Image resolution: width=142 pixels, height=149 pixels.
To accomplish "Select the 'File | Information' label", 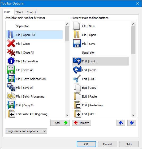I will 27,61.
